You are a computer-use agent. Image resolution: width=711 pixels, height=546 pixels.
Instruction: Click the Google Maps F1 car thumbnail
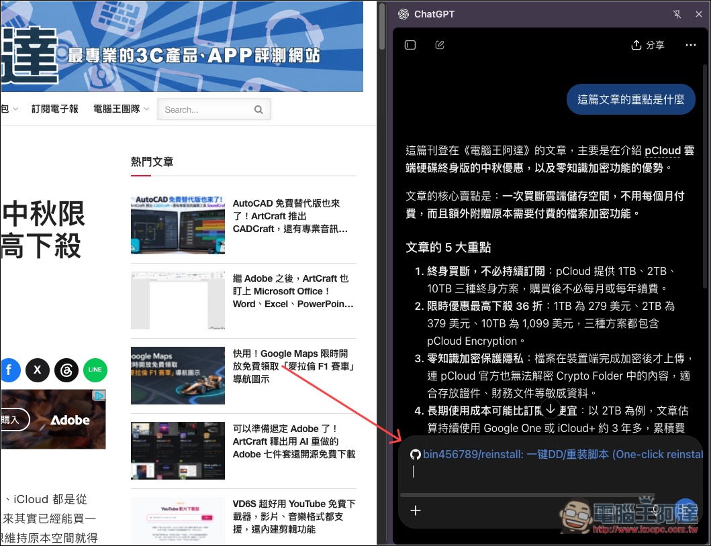click(178, 375)
